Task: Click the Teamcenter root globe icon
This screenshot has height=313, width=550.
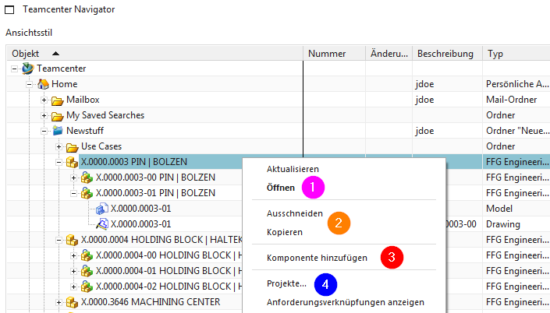Action: click(28, 69)
